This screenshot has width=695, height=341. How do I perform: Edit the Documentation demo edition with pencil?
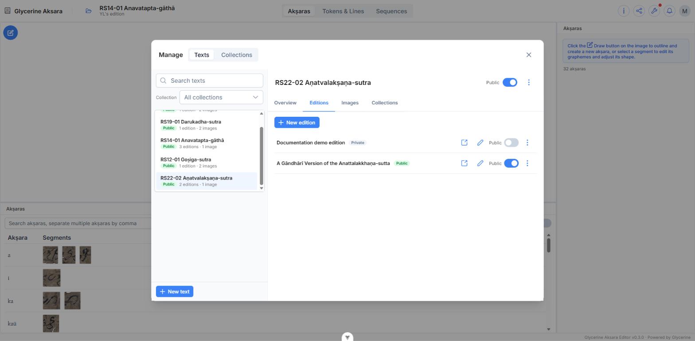[x=480, y=143]
